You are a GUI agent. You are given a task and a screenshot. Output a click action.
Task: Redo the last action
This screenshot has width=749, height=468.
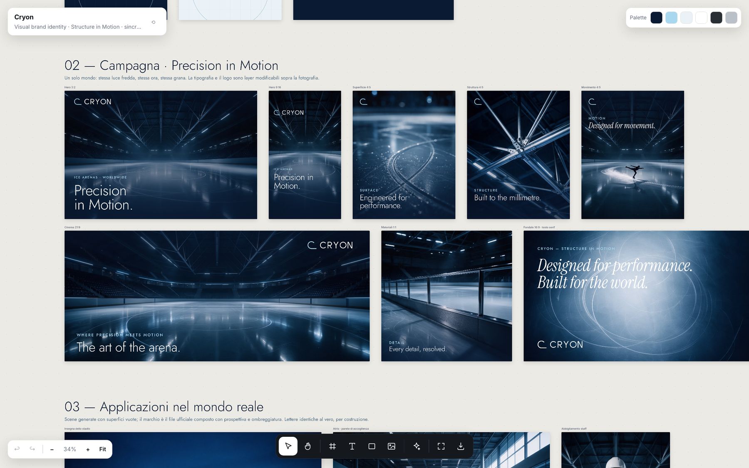[x=32, y=449]
